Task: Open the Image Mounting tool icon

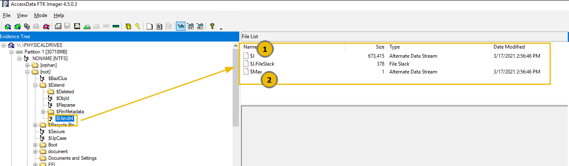Action: [27, 26]
